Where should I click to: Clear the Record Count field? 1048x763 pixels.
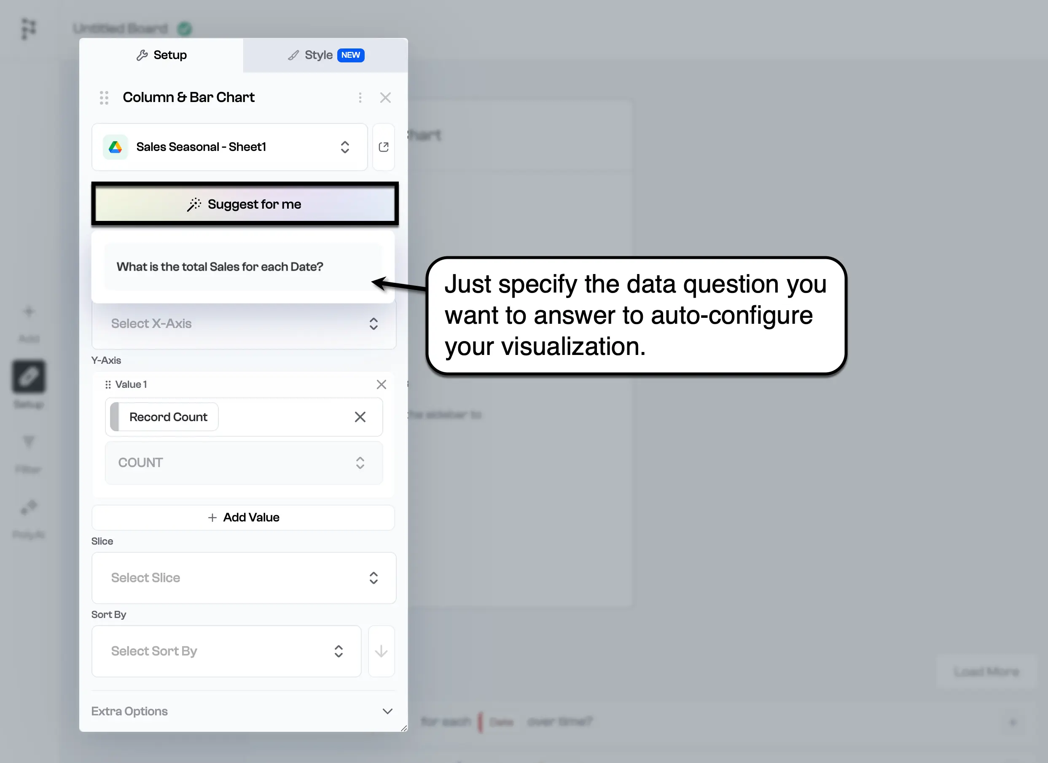(x=360, y=417)
